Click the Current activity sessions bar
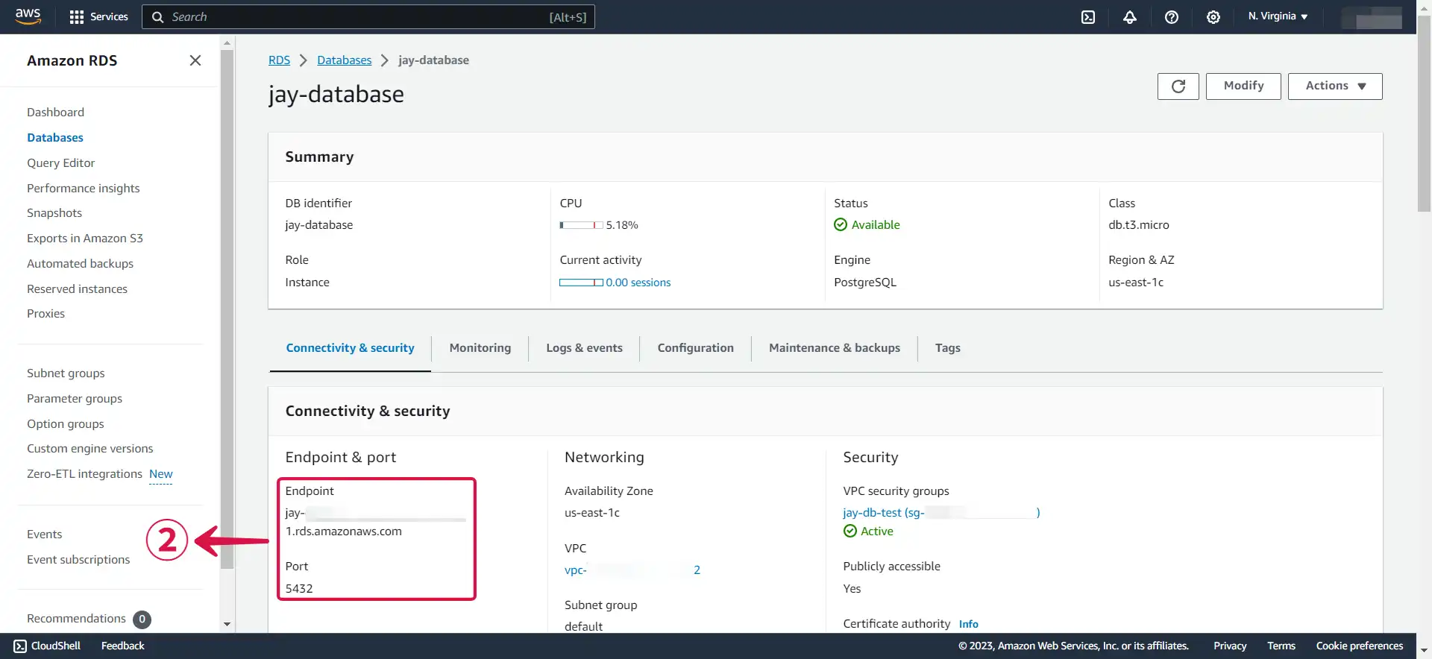Screen dimensions: 1432x659 pyautogui.click(x=581, y=283)
